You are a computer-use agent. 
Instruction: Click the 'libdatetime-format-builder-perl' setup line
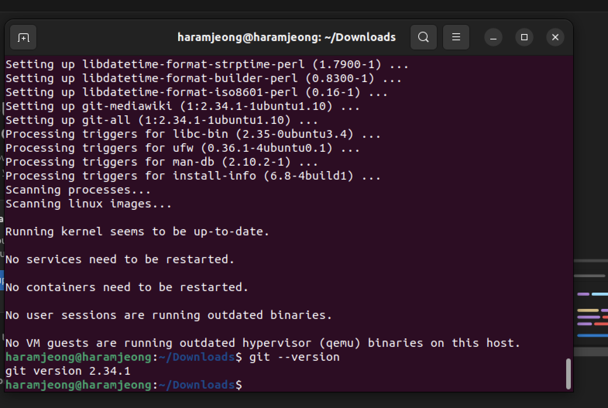click(x=203, y=78)
